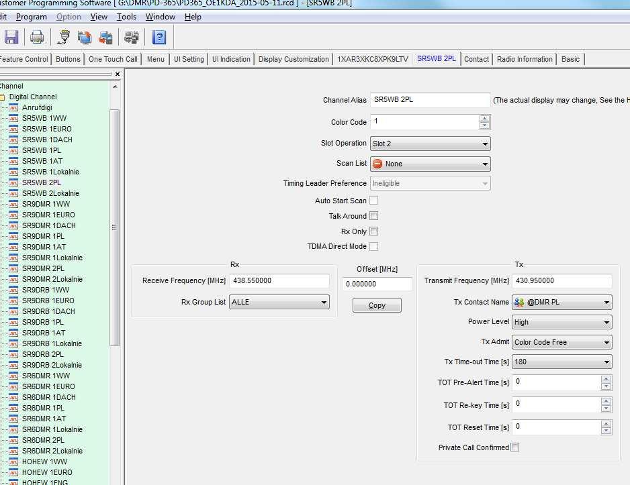Click the Write to radio icon

pyautogui.click(x=105, y=38)
